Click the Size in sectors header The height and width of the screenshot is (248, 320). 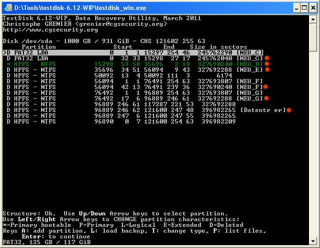click(x=219, y=47)
